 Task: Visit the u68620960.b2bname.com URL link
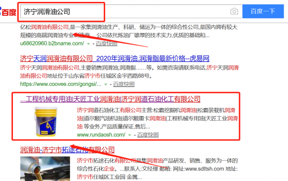tap(52, 43)
